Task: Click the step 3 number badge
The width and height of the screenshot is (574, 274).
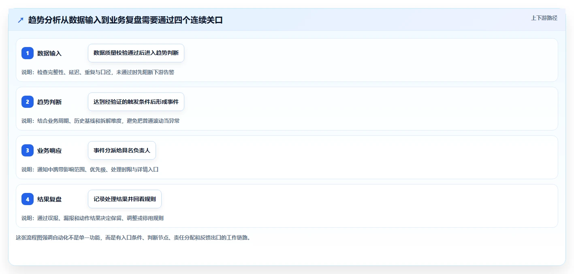Action: (28, 150)
